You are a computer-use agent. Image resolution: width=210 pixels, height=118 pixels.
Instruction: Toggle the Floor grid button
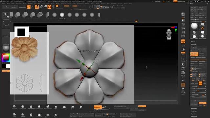tap(183, 41)
